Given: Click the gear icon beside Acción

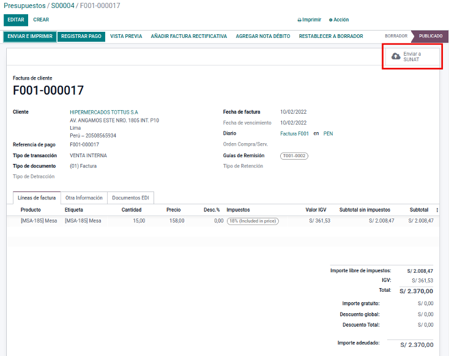Looking at the screenshot, I should click(x=331, y=20).
